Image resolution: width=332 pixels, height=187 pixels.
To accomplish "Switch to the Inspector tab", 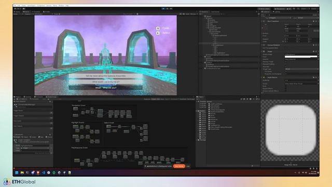I will pos(266,11).
